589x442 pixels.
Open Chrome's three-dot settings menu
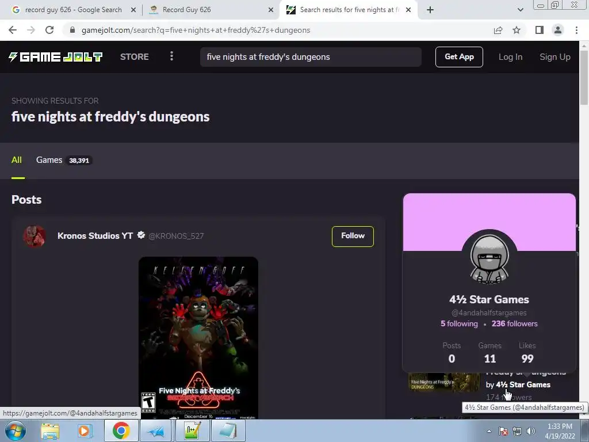pyautogui.click(x=576, y=30)
